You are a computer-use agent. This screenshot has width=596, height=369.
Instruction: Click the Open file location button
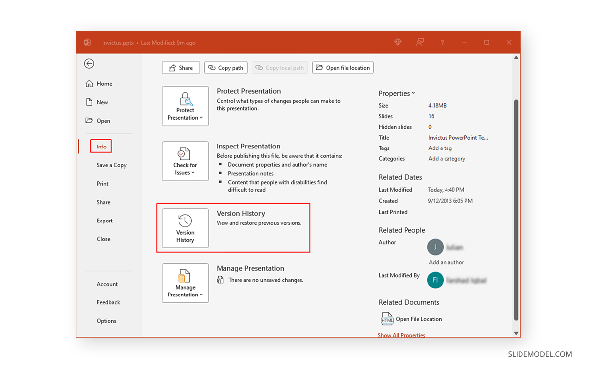point(343,67)
